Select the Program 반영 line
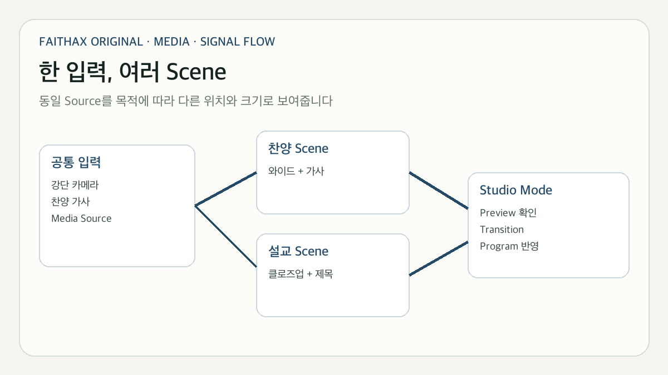 pyautogui.click(x=509, y=246)
